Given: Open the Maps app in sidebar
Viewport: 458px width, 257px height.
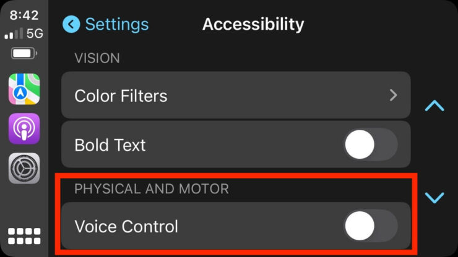Looking at the screenshot, I should tap(24, 89).
